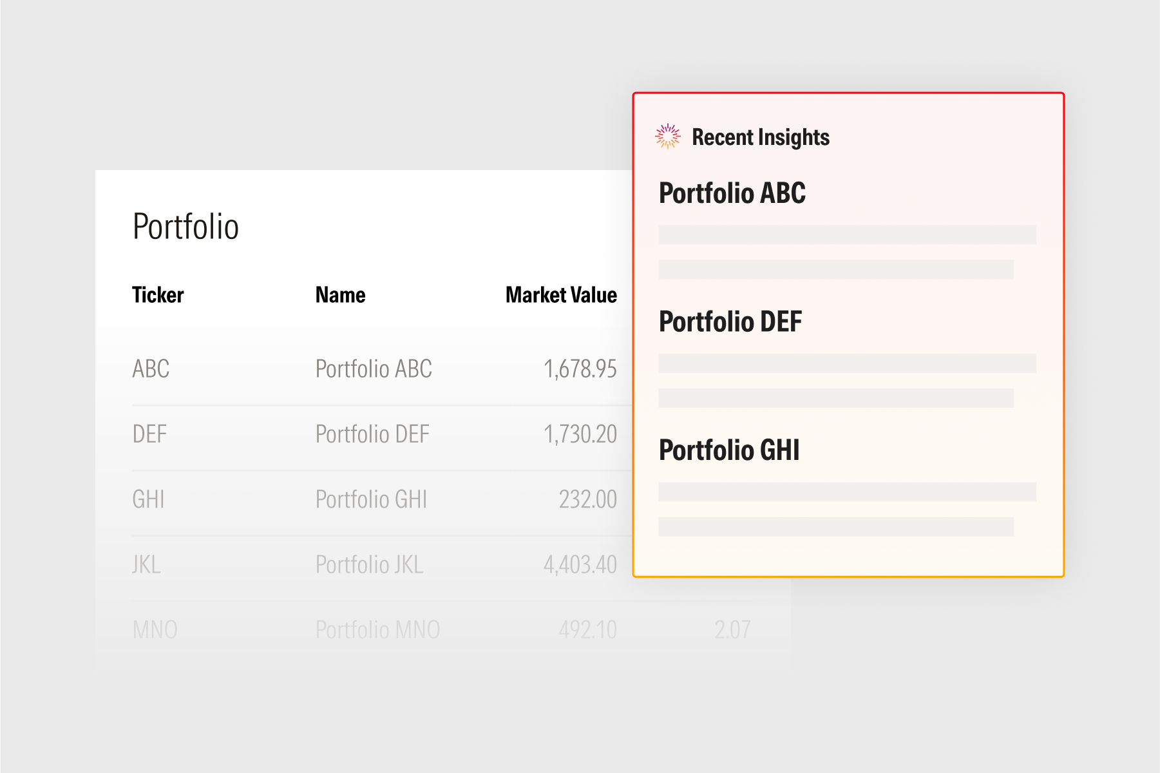Open Portfolio JKL name in table
Viewport: 1160px width, 773px height.
369,564
